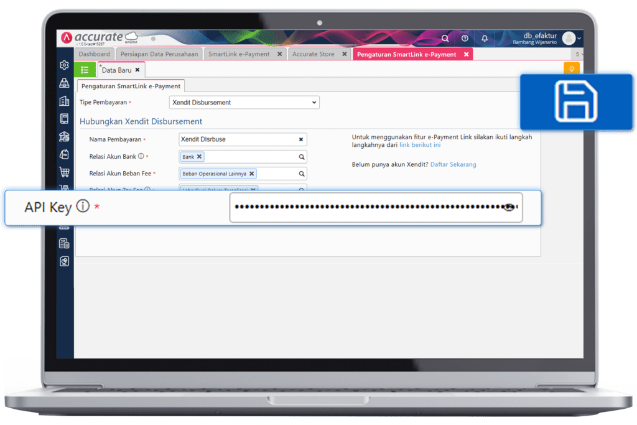Remove the Bank tag
This screenshot has width=637, height=425.
tap(199, 156)
